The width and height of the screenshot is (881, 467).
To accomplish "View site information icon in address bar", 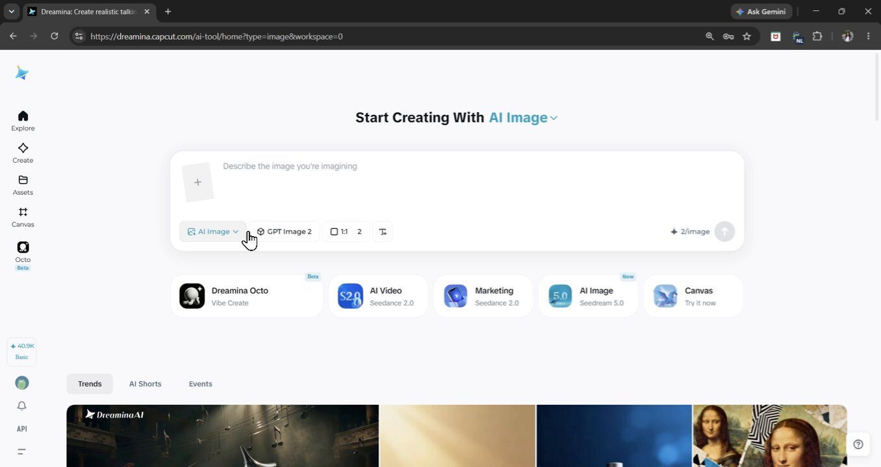I will pyautogui.click(x=79, y=36).
